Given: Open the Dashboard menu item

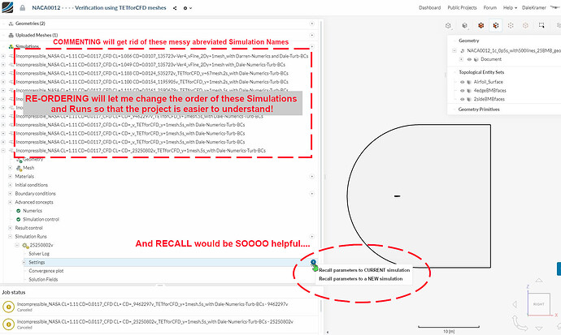Looking at the screenshot, I should [x=430, y=7].
